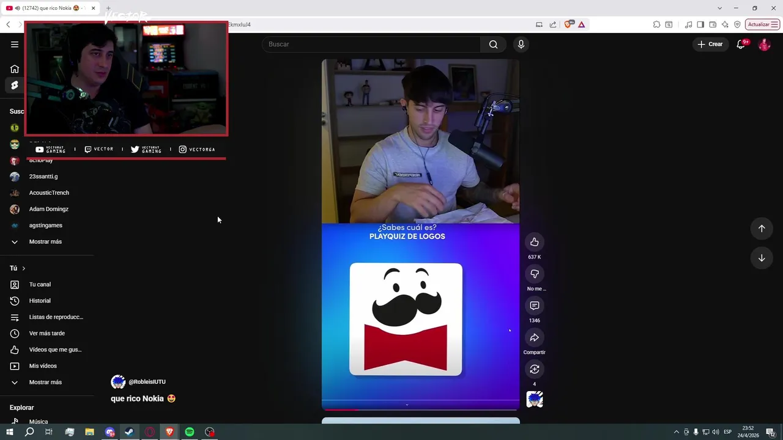Click the ESP language indicator
The image size is (783, 440).
click(727, 432)
